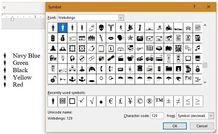Insert recently used less-than-or-equal symbol

[x=188, y=101]
